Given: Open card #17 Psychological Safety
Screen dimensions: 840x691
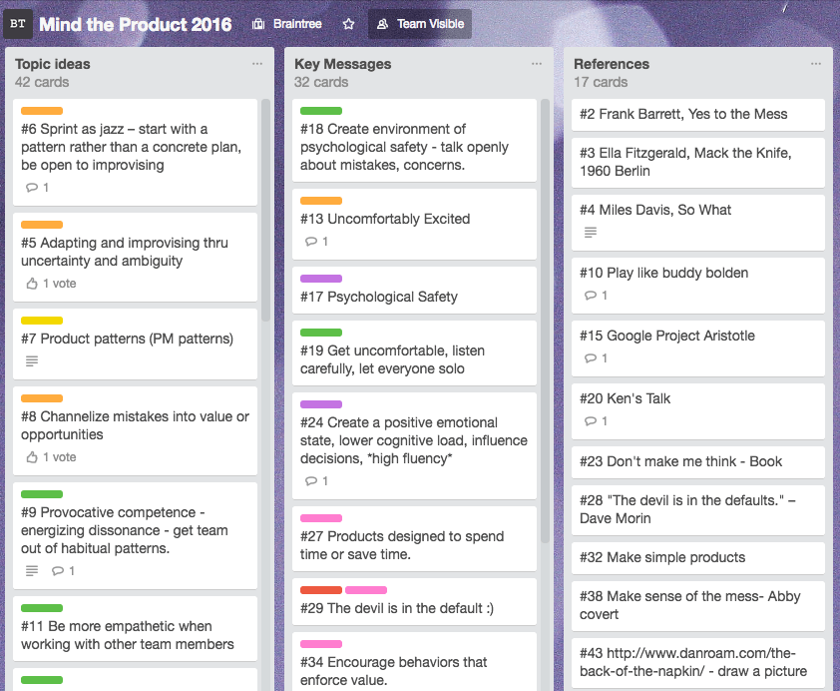Looking at the screenshot, I should tap(379, 297).
